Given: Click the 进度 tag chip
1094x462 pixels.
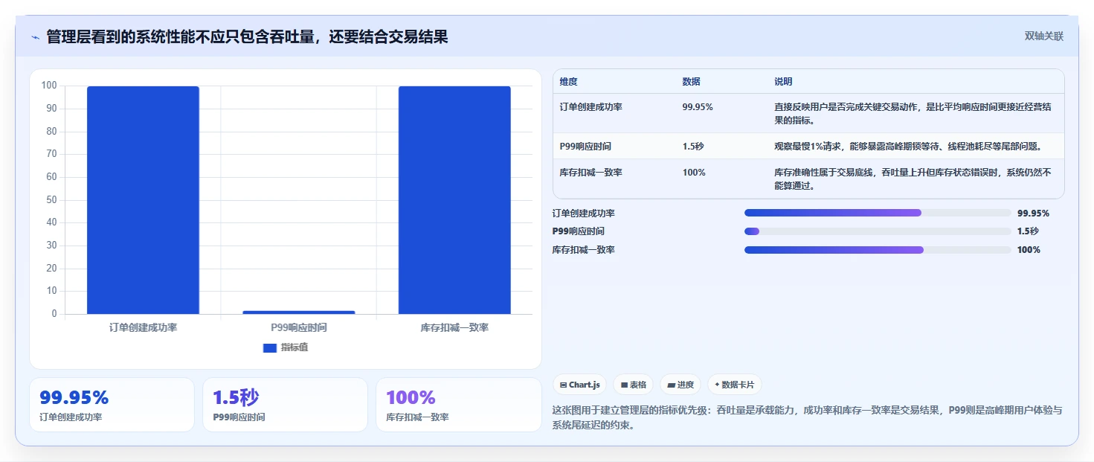Looking at the screenshot, I should [680, 385].
